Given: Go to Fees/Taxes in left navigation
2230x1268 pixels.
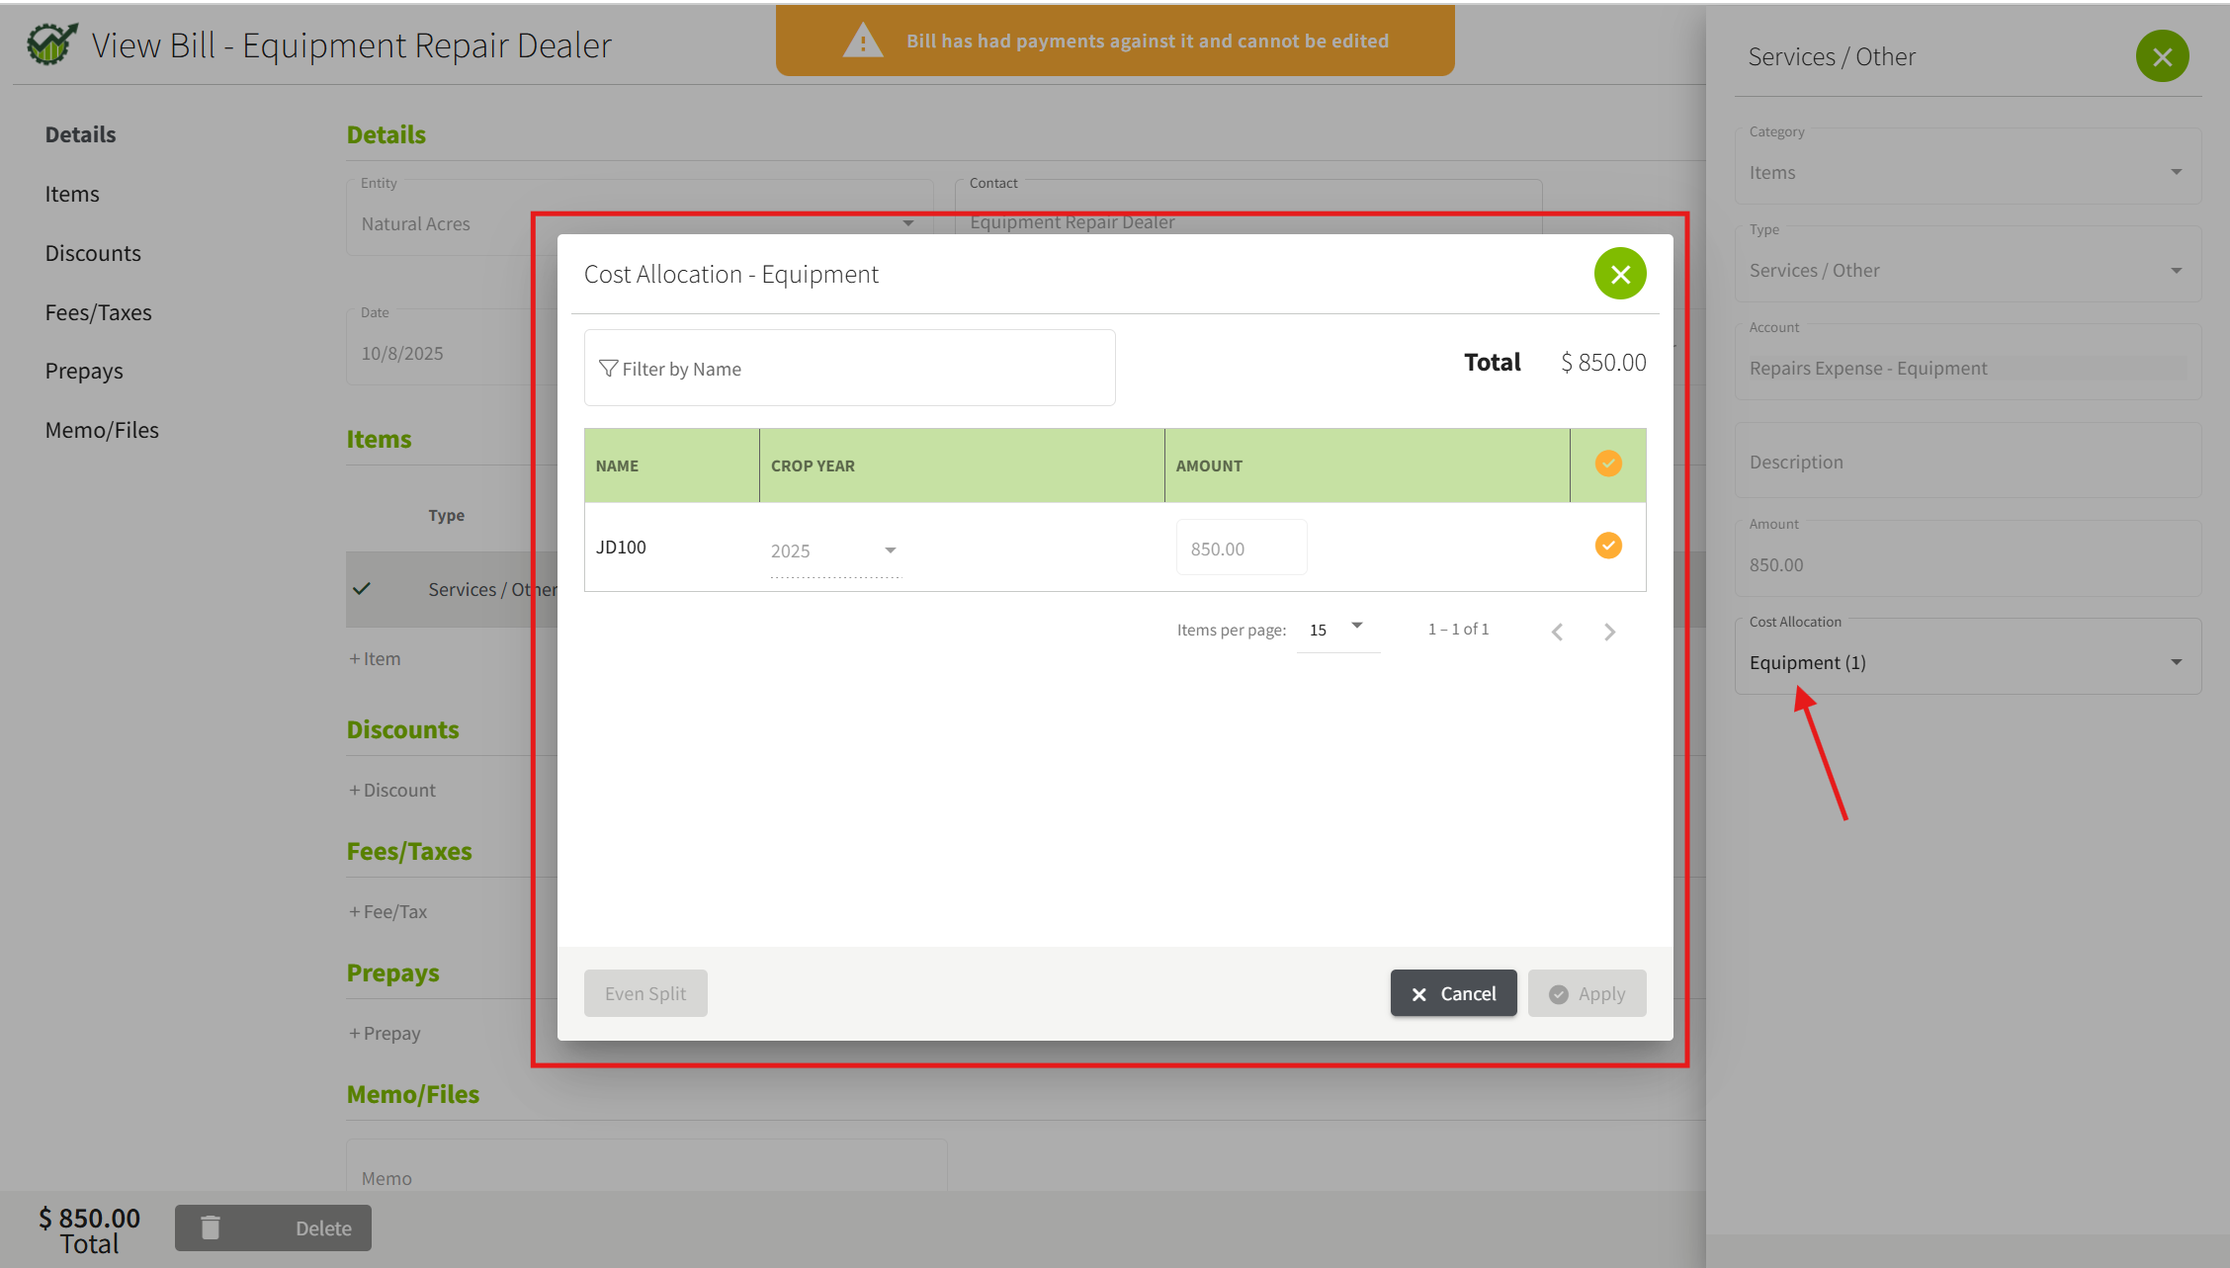Looking at the screenshot, I should point(98,312).
